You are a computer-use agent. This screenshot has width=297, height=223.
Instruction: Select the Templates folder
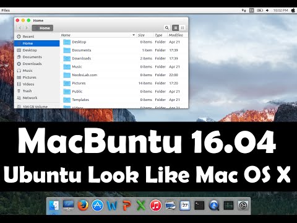pyautogui.click(x=124, y=100)
